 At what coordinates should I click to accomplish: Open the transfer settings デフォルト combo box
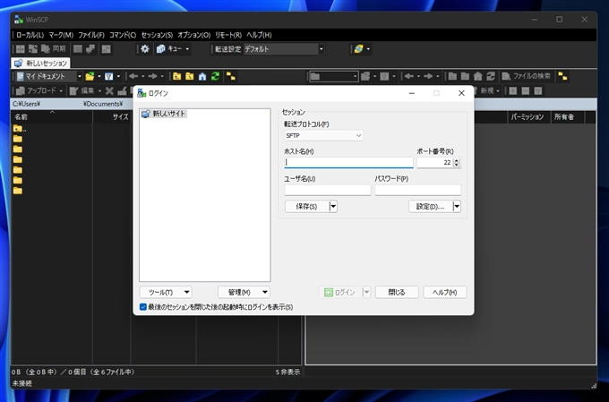tap(284, 48)
